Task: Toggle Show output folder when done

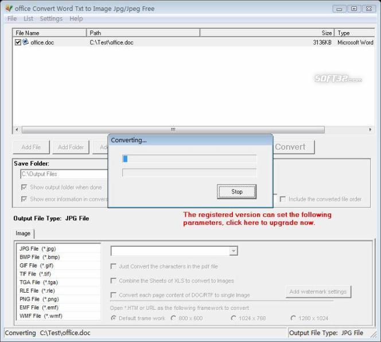Action: pyautogui.click(x=24, y=187)
